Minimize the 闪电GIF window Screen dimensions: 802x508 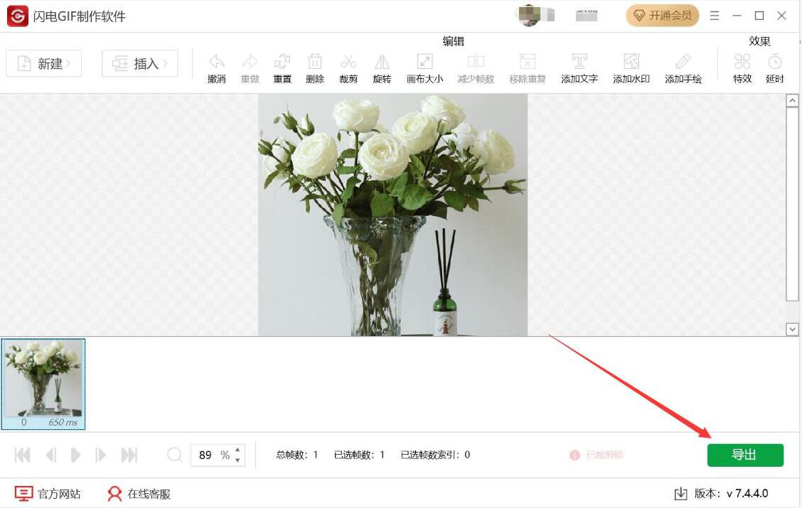pyautogui.click(x=737, y=16)
